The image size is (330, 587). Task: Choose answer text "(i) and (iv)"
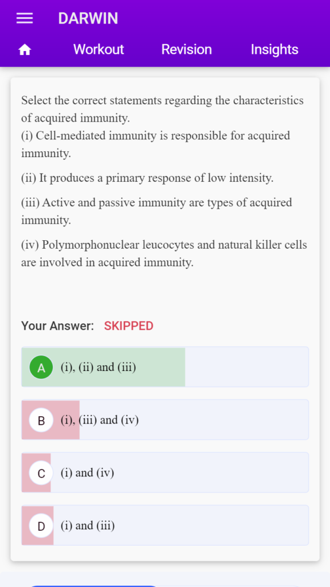pyautogui.click(x=88, y=473)
